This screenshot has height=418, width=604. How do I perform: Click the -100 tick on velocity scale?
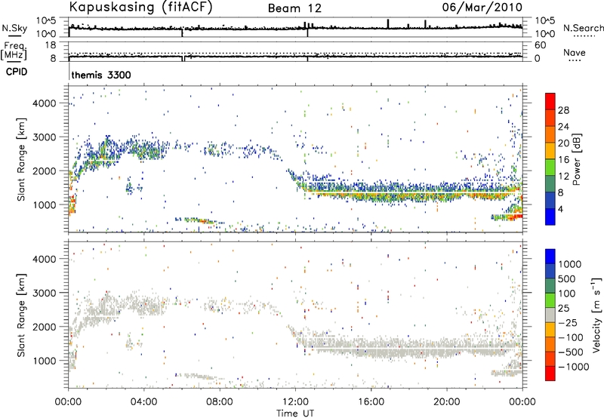[x=571, y=337]
